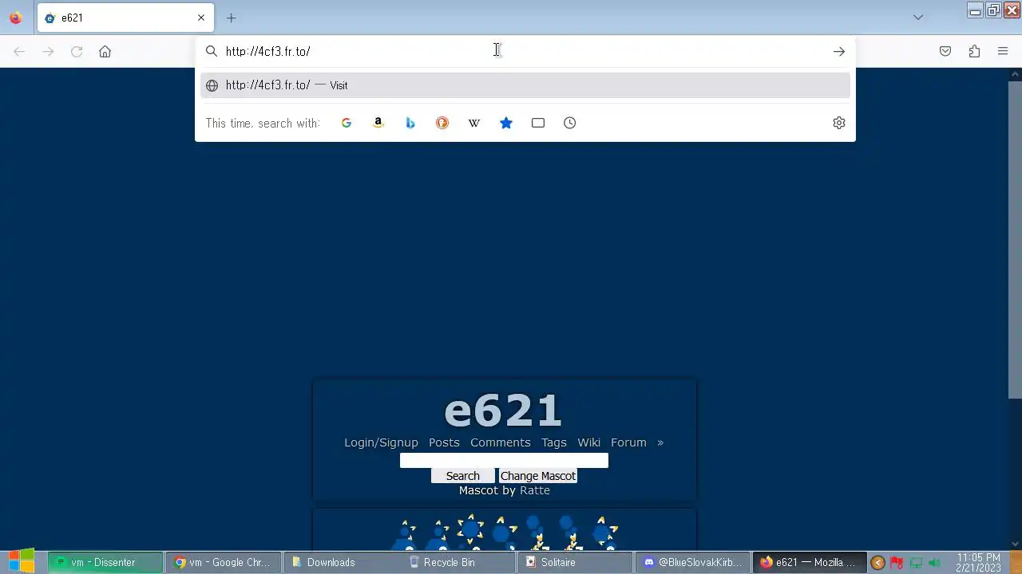Click the volume speaker tray icon
The height and width of the screenshot is (574, 1022).
coord(935,563)
